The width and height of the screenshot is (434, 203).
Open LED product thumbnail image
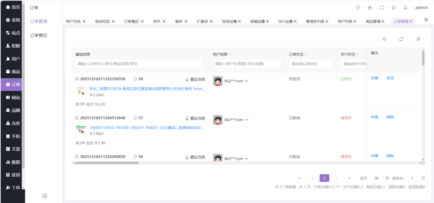[x=81, y=92]
